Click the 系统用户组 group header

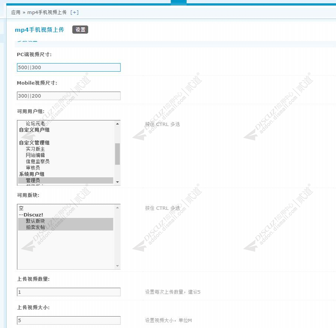coord(32,174)
